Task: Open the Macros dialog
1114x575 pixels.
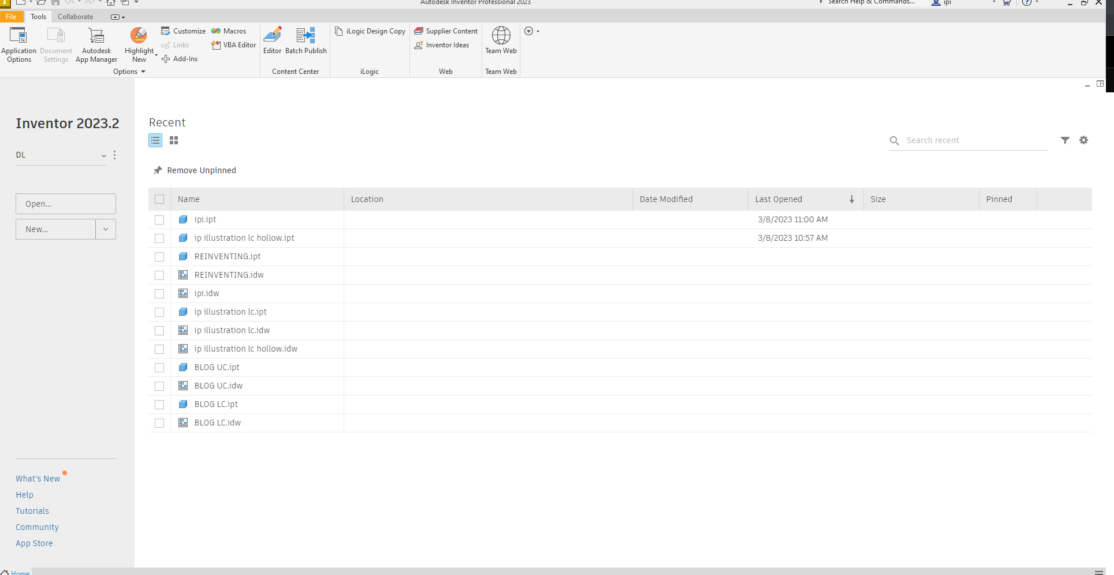Action: (x=229, y=31)
